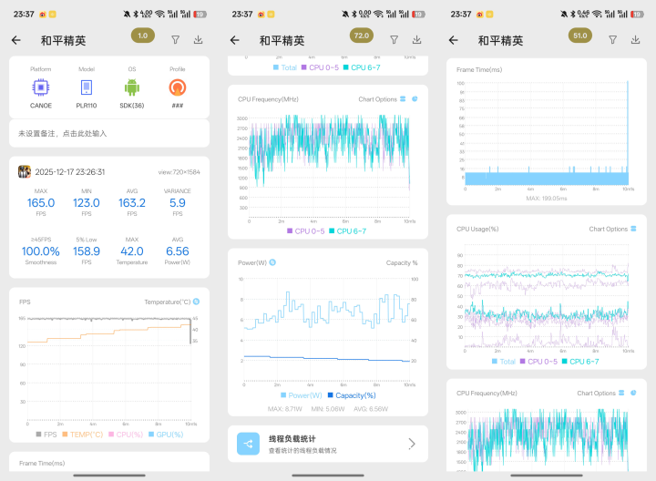Tap the orange Profile icon
This screenshot has height=481, width=656.
tap(178, 87)
